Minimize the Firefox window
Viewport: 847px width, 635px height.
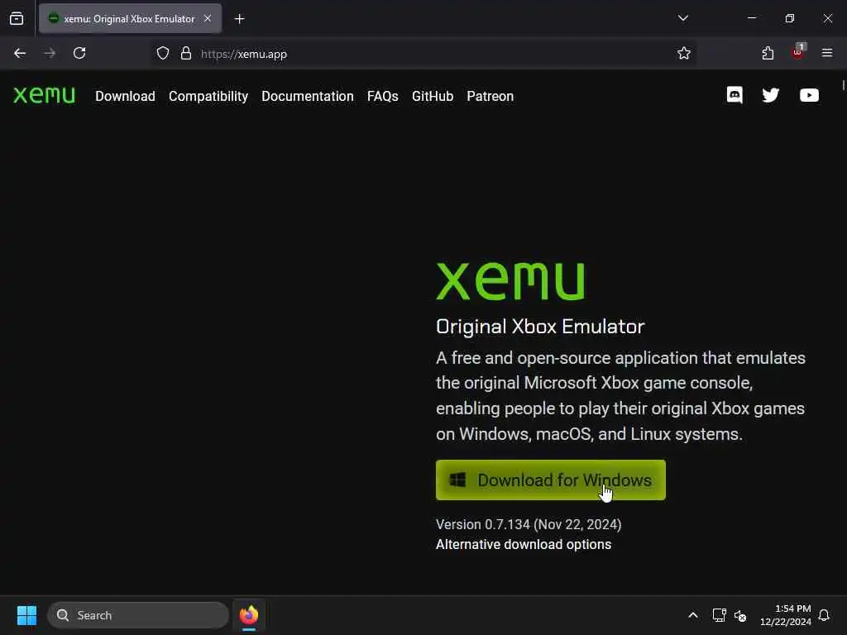coord(751,18)
